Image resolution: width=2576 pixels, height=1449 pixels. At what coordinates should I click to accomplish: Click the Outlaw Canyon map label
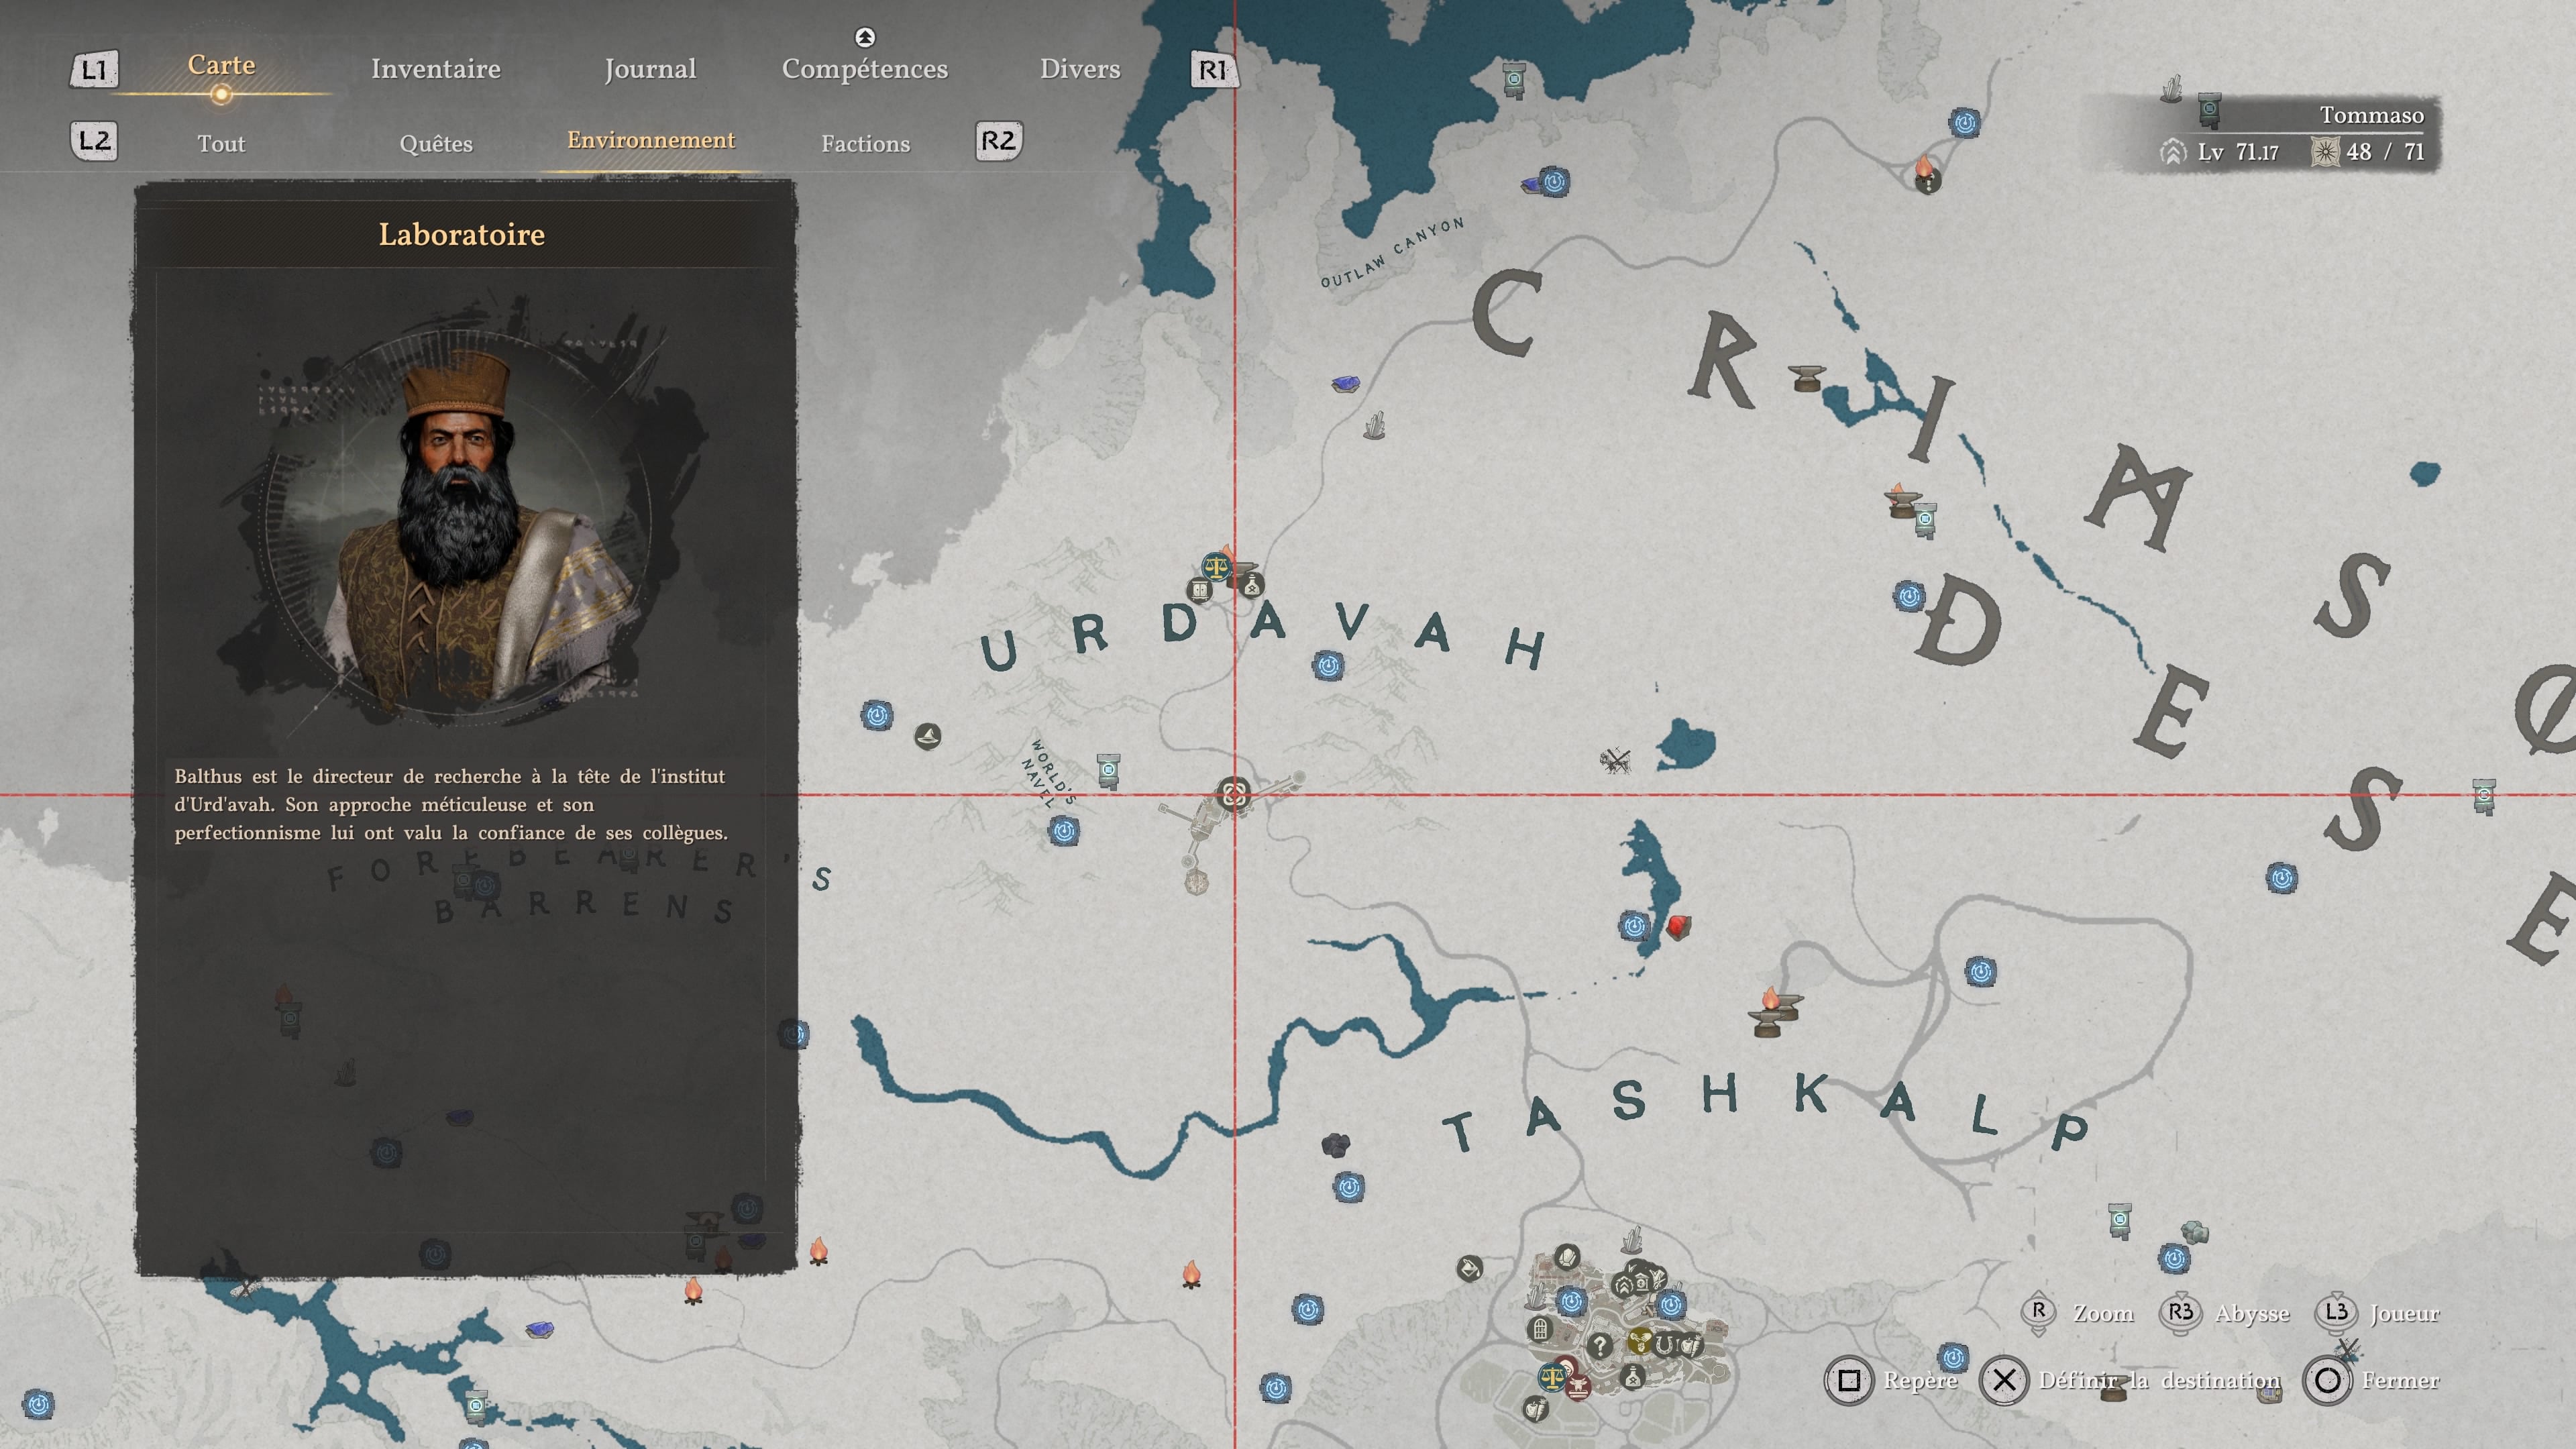(x=1392, y=252)
